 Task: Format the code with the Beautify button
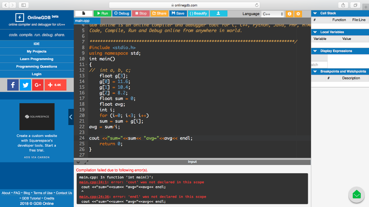tap(198, 13)
